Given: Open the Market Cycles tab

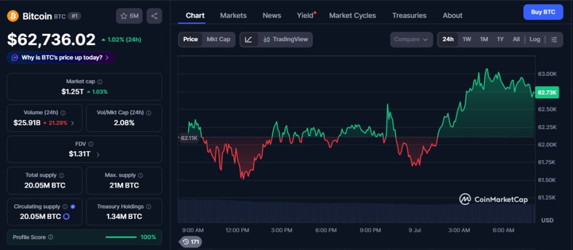Looking at the screenshot, I should pyautogui.click(x=353, y=16).
